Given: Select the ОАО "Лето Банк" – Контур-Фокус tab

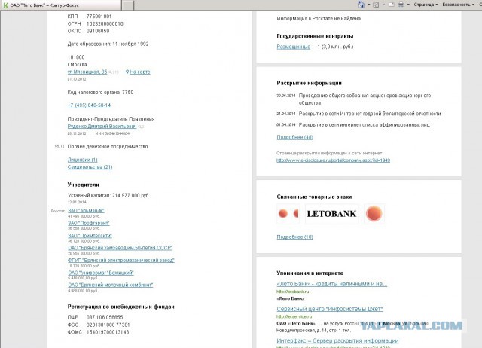Looking at the screenshot, I should (x=60, y=5).
